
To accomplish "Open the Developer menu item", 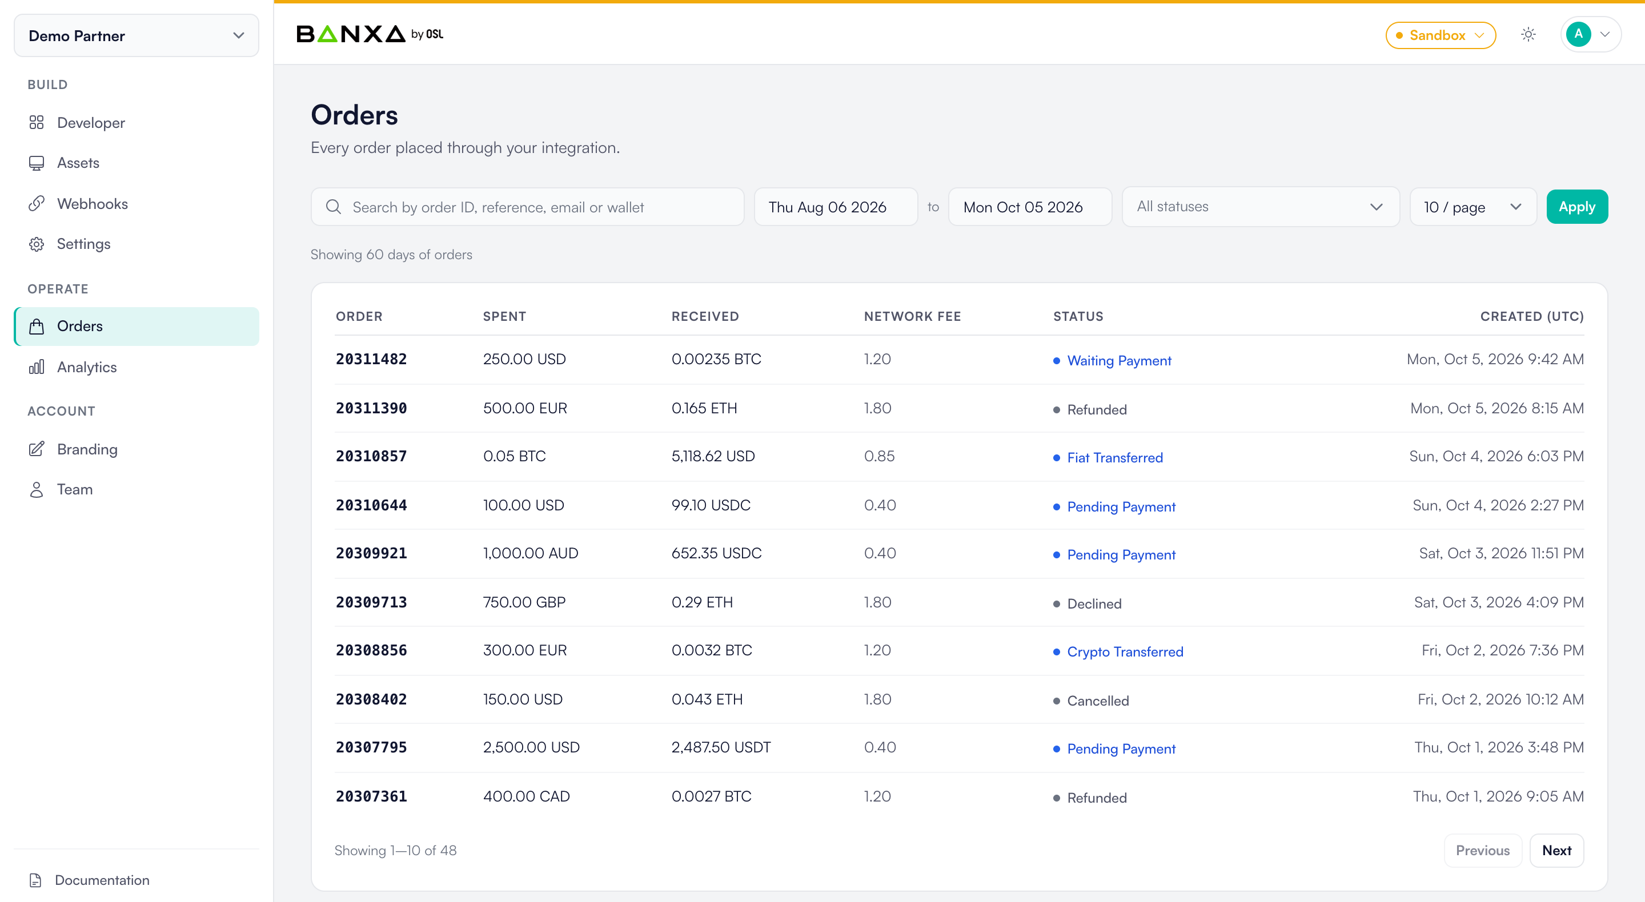I will tap(137, 123).
